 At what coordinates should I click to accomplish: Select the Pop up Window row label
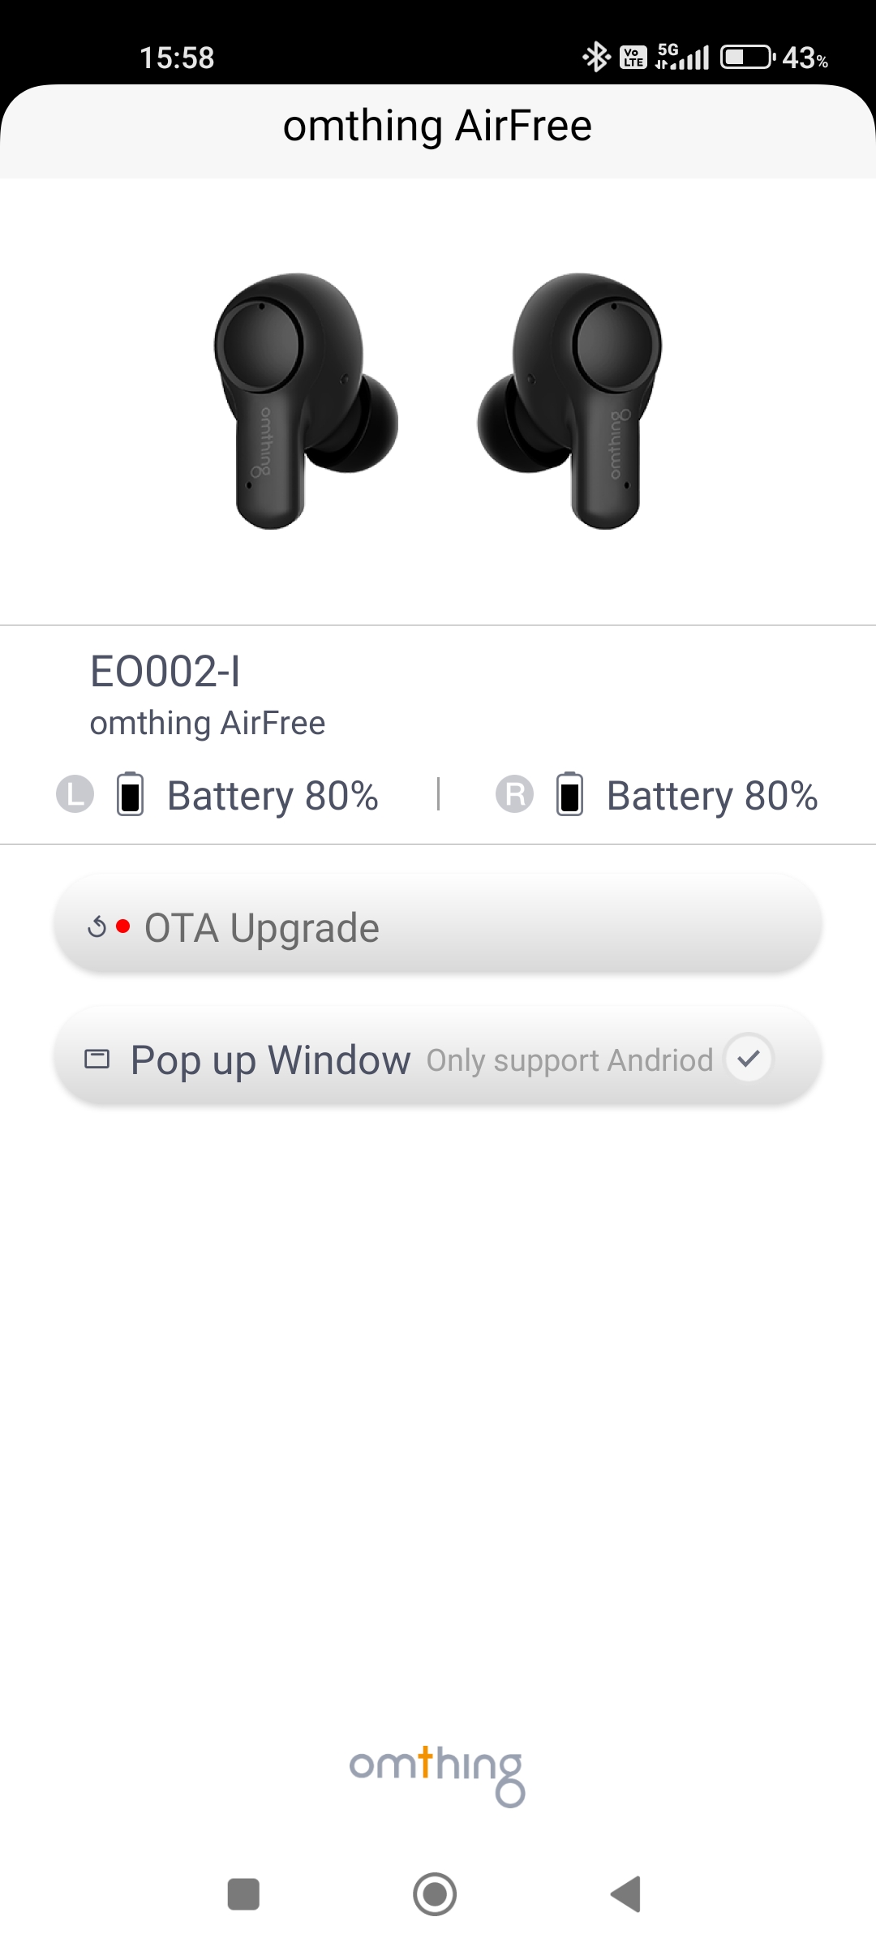tap(270, 1059)
